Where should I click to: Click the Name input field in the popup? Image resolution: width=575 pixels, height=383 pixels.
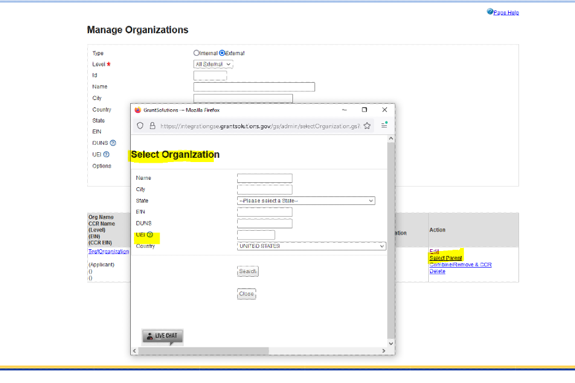265,179
